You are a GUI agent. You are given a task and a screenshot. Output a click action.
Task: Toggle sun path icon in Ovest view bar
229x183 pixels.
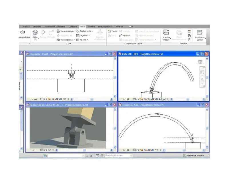coord(49,99)
